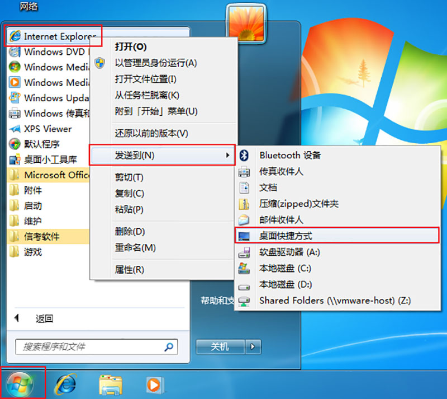The width and height of the screenshot is (447, 399).
Task: Click the Windows 传真 fax icon
Action: click(15, 114)
